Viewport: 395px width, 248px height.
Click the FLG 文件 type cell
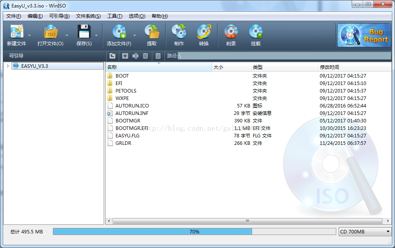pos(262,135)
